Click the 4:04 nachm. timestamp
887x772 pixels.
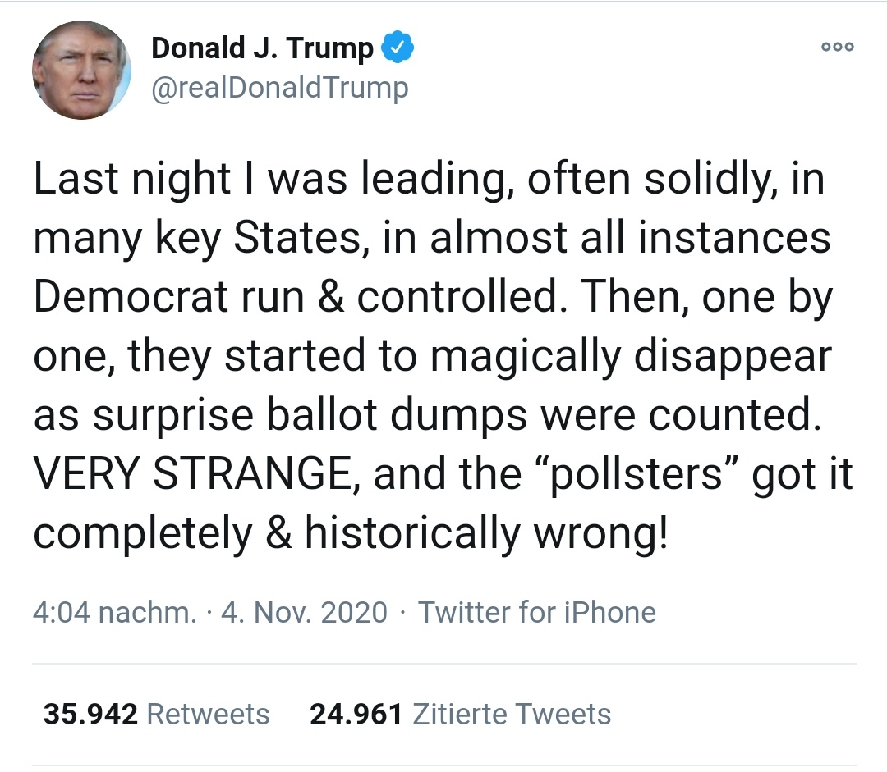(114, 612)
